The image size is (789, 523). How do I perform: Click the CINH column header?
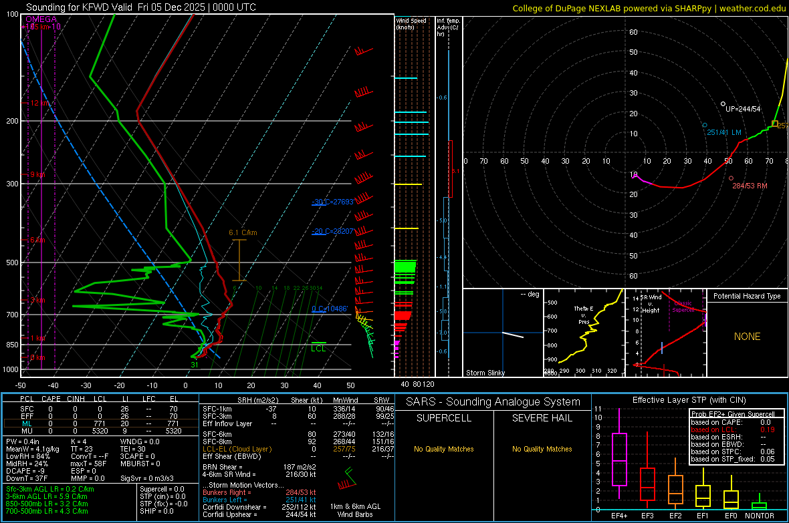tap(76, 399)
